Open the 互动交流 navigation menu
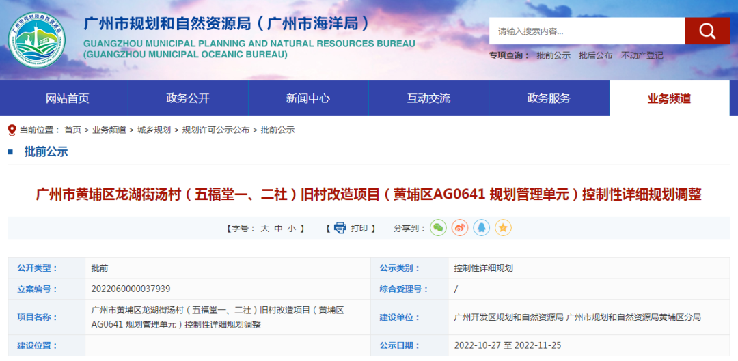738x361 pixels. click(x=428, y=98)
